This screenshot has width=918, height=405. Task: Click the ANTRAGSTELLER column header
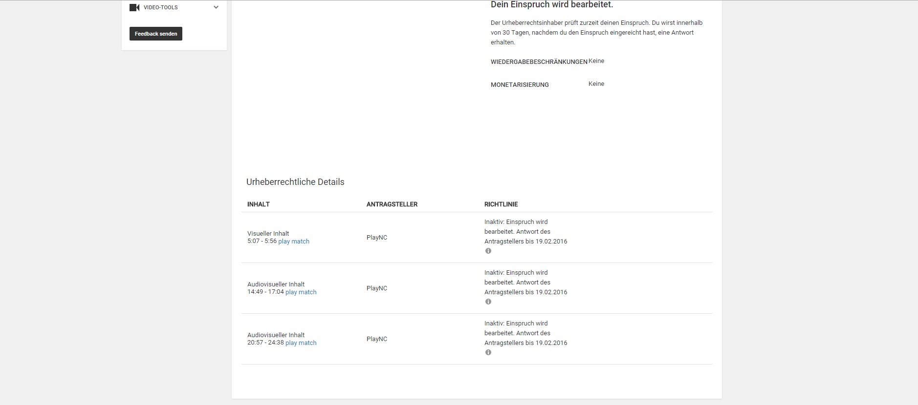click(x=392, y=204)
